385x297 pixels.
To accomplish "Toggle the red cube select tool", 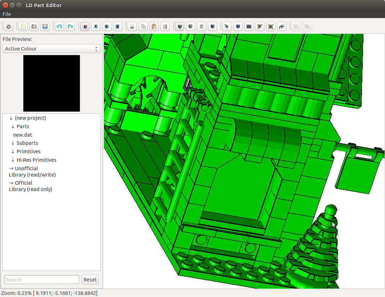I will pos(84,26).
